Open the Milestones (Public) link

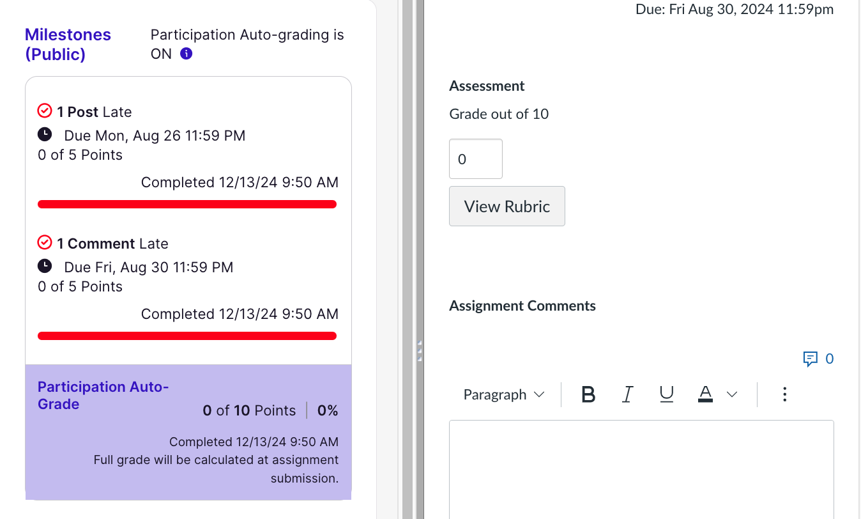click(68, 44)
